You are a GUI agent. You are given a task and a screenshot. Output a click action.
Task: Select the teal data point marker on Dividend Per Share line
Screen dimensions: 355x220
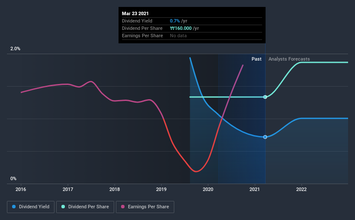click(265, 97)
